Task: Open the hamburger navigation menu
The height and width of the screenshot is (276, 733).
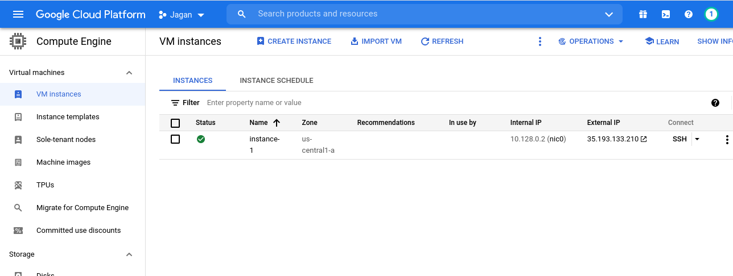Action: pos(18,14)
